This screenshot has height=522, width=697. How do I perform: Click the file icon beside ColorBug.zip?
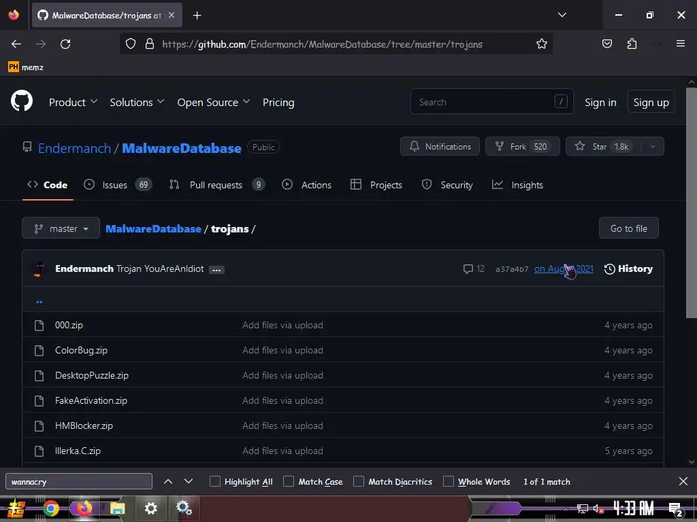coord(39,350)
